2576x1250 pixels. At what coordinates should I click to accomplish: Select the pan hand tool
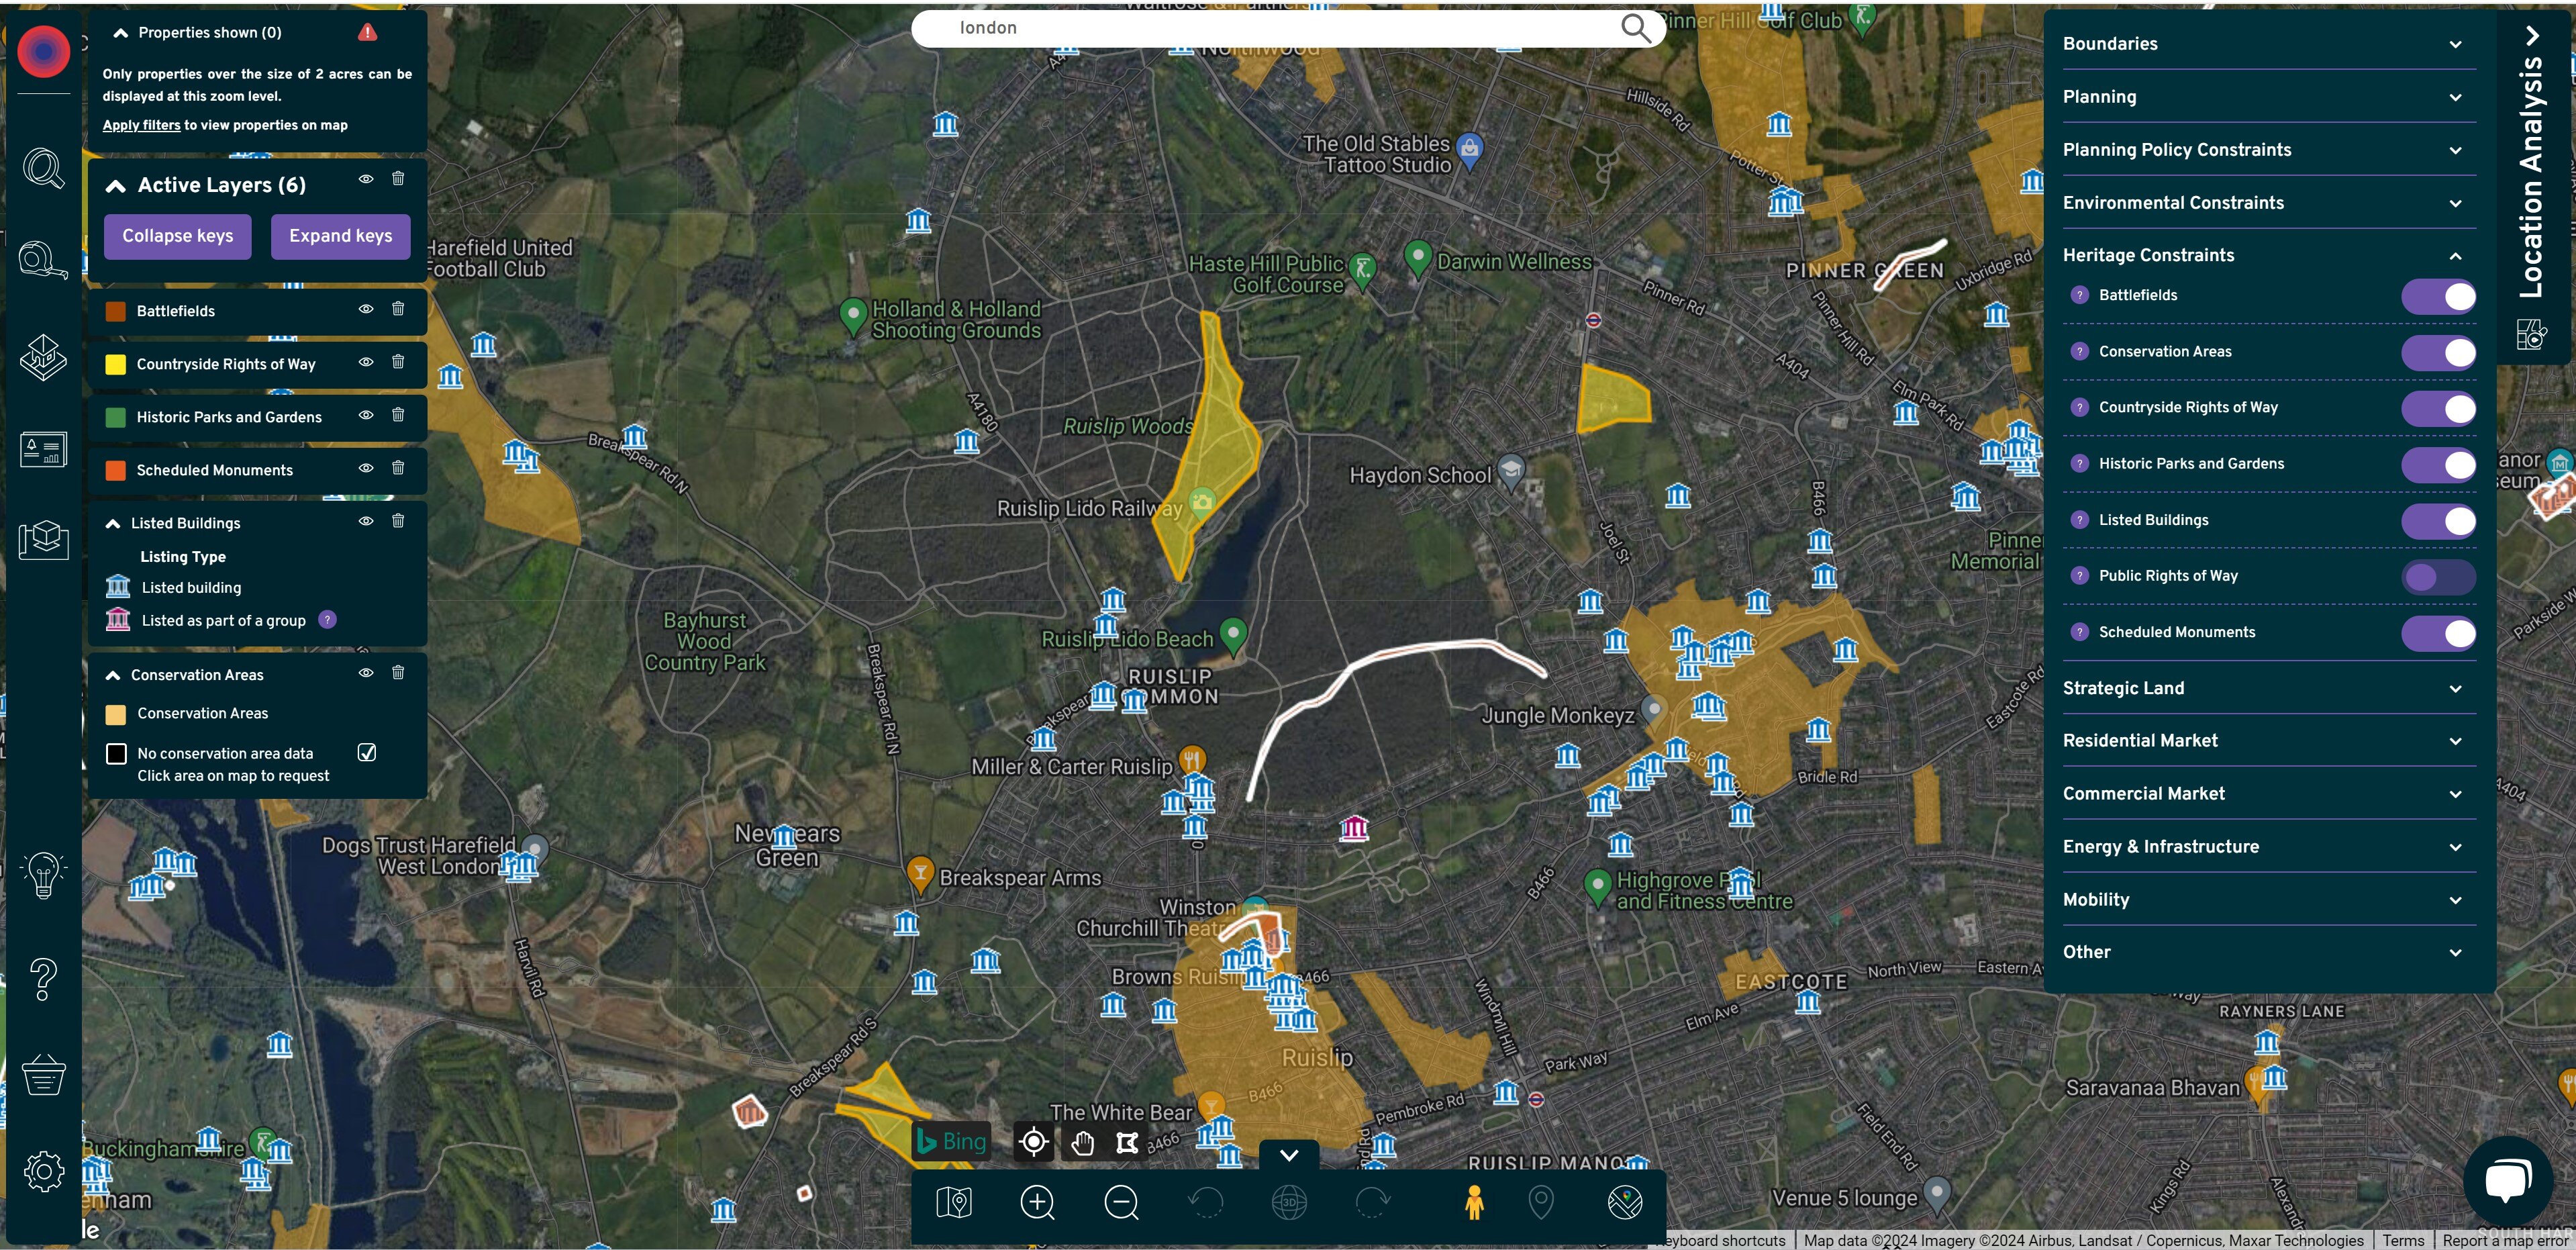(x=1082, y=1142)
